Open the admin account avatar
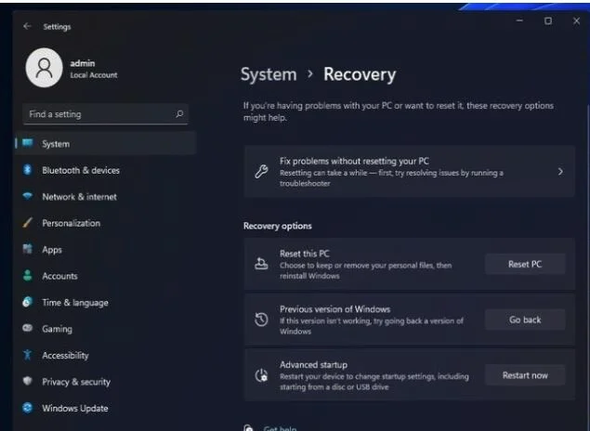 [x=44, y=68]
